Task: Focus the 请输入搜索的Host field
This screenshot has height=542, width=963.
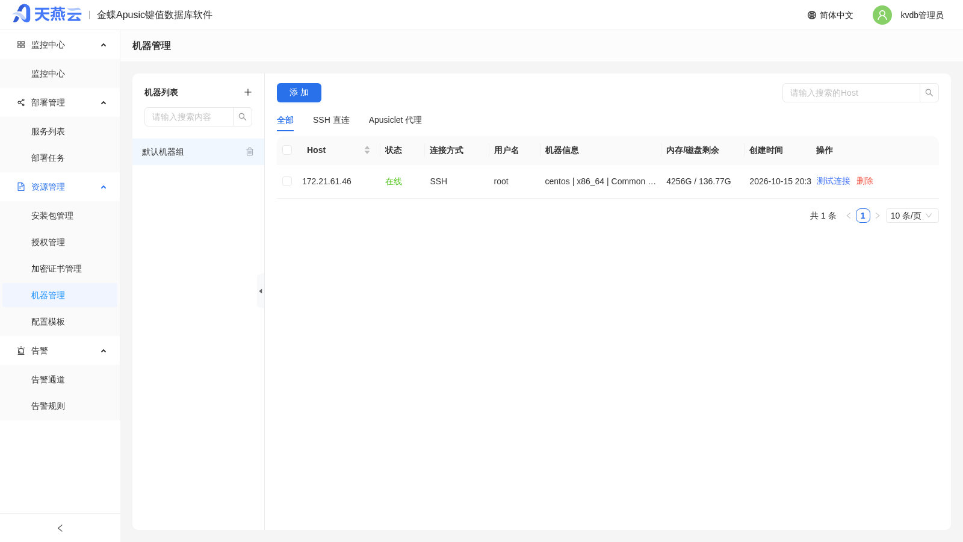Action: click(x=851, y=93)
